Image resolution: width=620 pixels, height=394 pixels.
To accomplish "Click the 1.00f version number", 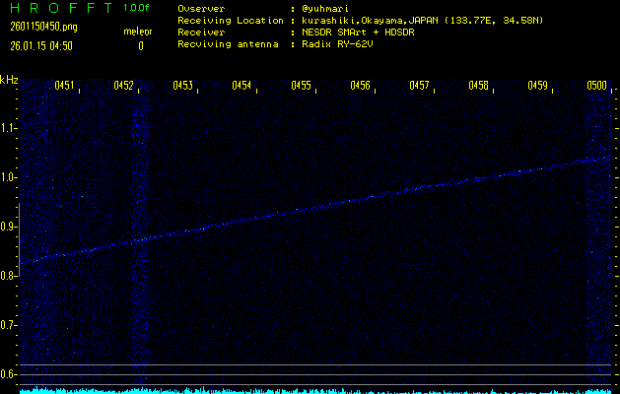I will [137, 8].
